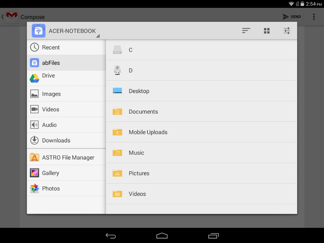Screen dimensions: 324x243
Task: Click the "Mobile Uploads" folder name
Action: 148,132
